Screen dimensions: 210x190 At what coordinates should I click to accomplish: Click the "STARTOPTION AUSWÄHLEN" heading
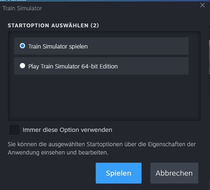tap(48, 26)
